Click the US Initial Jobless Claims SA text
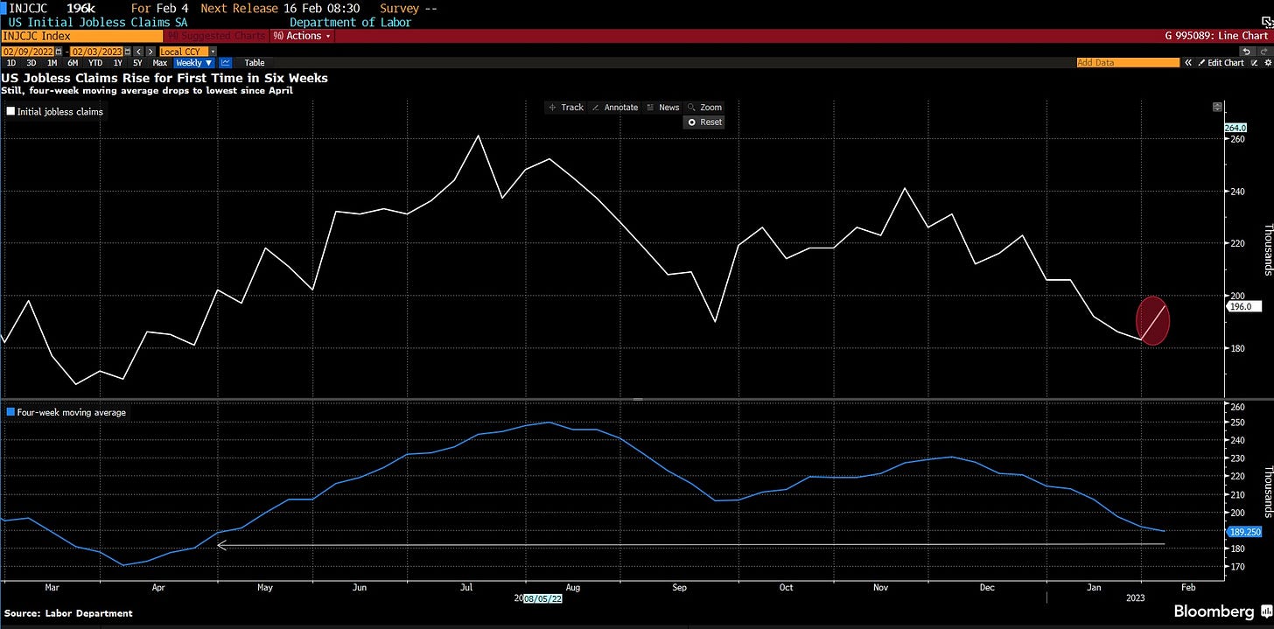Viewport: 1274px width, 629px height. click(98, 22)
